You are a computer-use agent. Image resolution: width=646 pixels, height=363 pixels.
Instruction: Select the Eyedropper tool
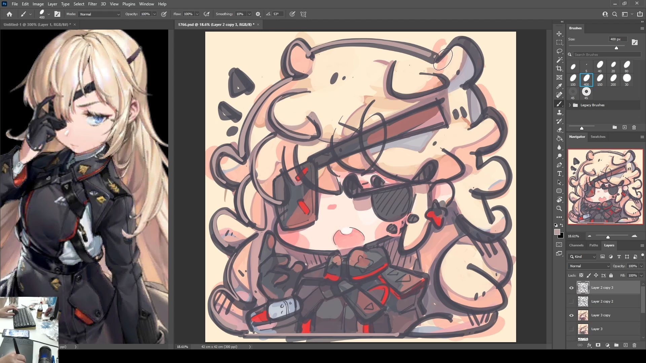pyautogui.click(x=559, y=86)
